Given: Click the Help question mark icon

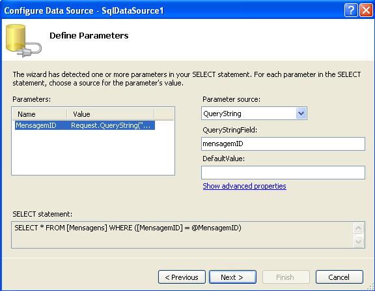Looking at the screenshot, I should (351, 10).
